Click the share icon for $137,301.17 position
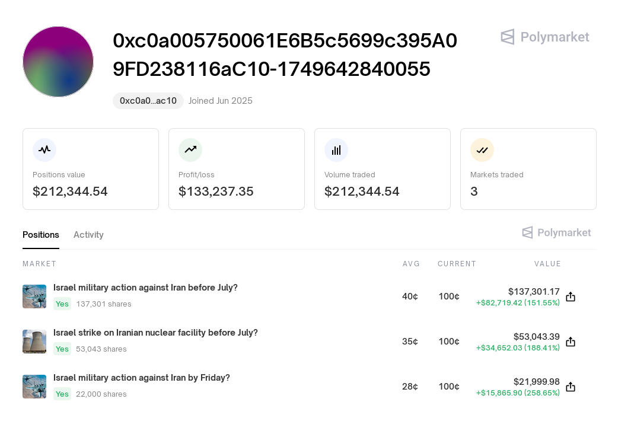The image size is (618, 421). [571, 296]
